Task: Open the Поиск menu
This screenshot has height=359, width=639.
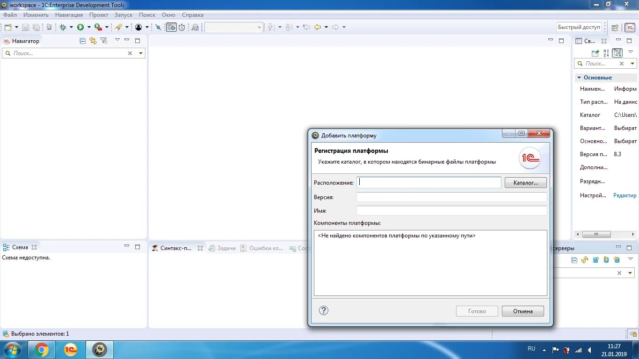Action: pos(147,15)
